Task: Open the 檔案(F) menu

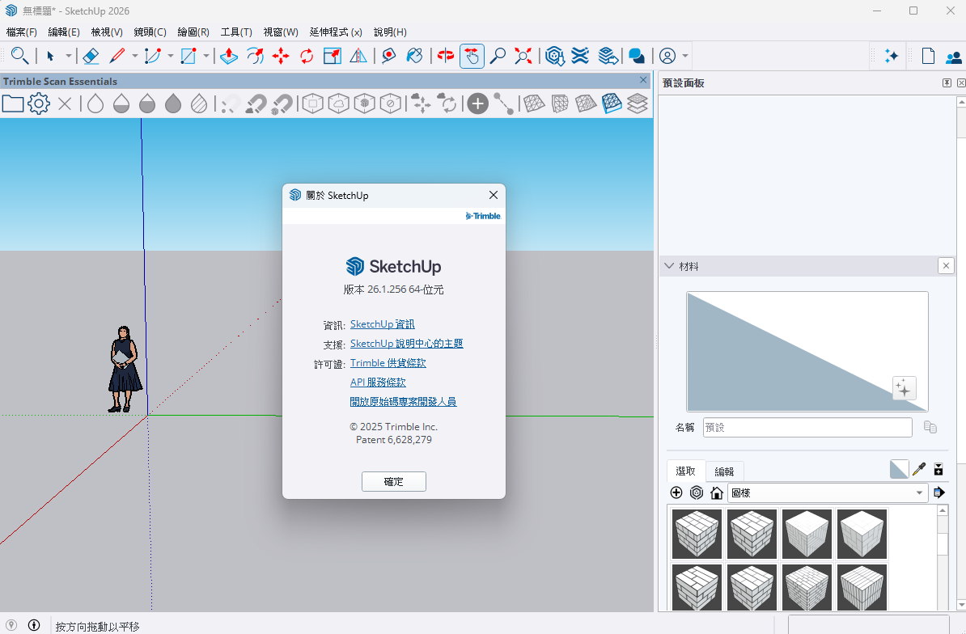Action: point(22,32)
